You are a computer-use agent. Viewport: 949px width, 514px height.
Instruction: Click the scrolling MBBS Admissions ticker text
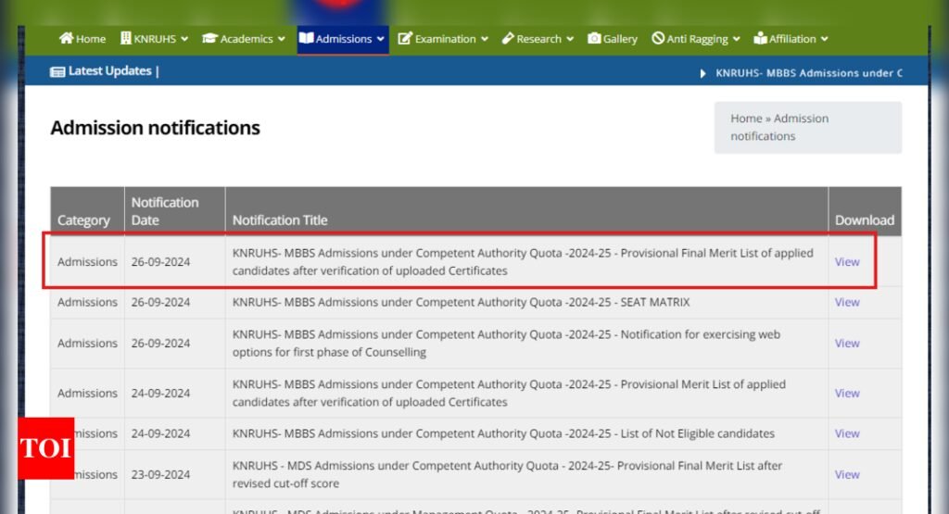click(808, 72)
